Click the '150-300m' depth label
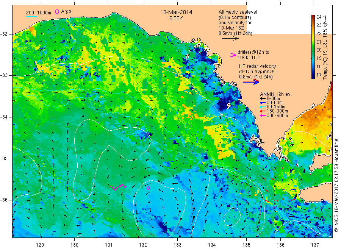This screenshot has width=341, height=250. (x=277, y=111)
